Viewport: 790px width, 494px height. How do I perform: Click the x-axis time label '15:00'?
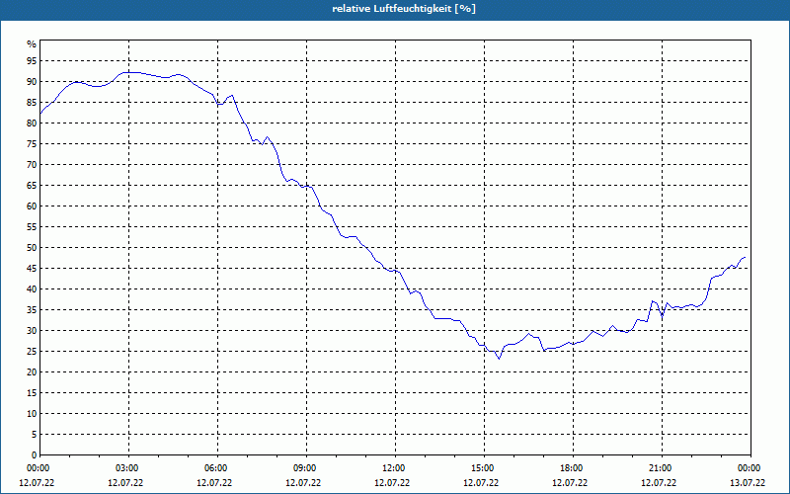pos(484,468)
